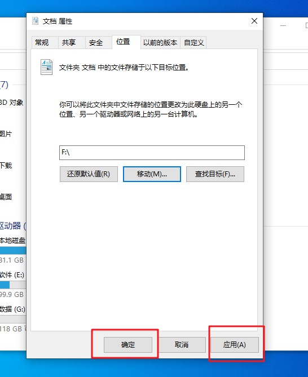Click the document folder icon beside description
The height and width of the screenshot is (377, 308).
click(46, 67)
